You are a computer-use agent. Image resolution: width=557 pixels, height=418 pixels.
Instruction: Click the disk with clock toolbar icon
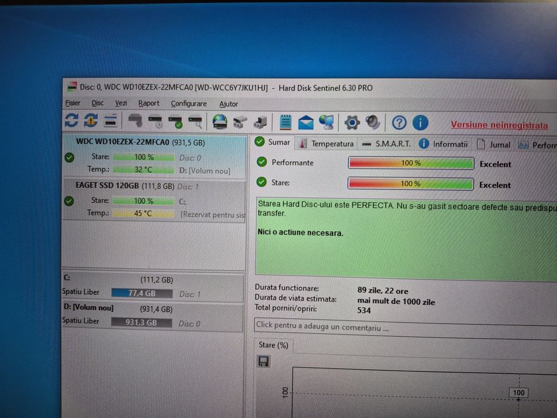point(155,122)
